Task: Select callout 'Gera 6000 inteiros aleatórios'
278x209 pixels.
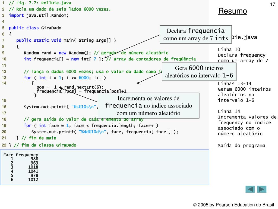Action: point(199,72)
